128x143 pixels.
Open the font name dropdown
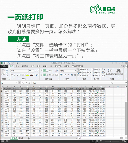tap(28, 71)
